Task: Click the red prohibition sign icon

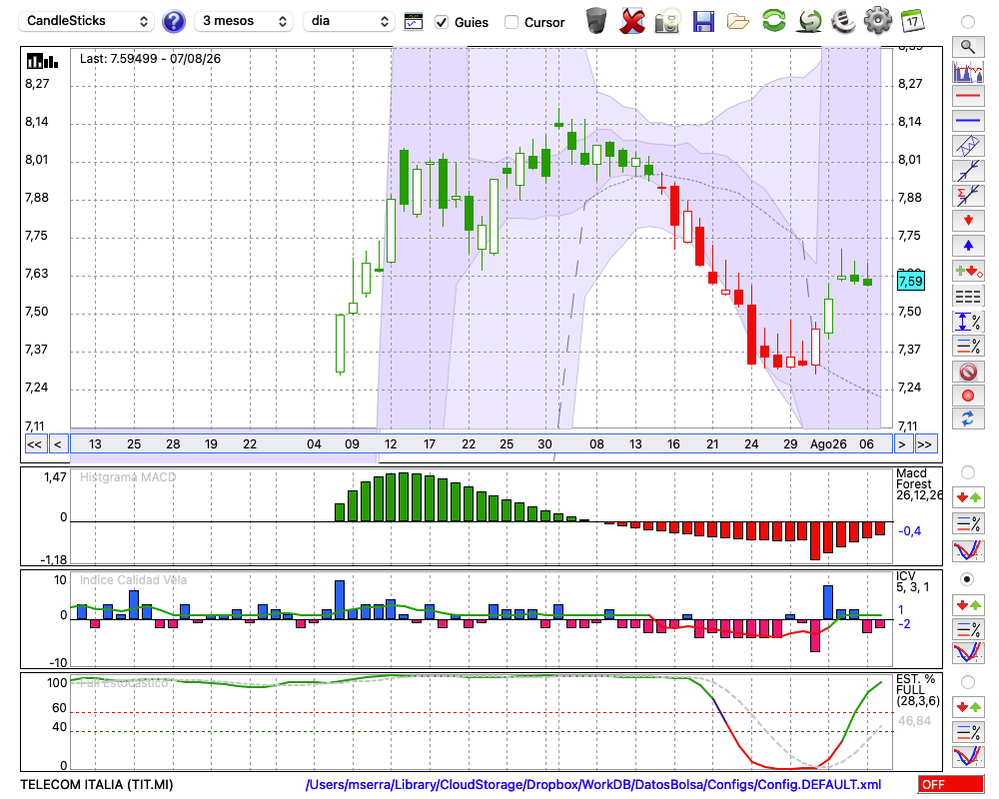Action: pos(968,371)
